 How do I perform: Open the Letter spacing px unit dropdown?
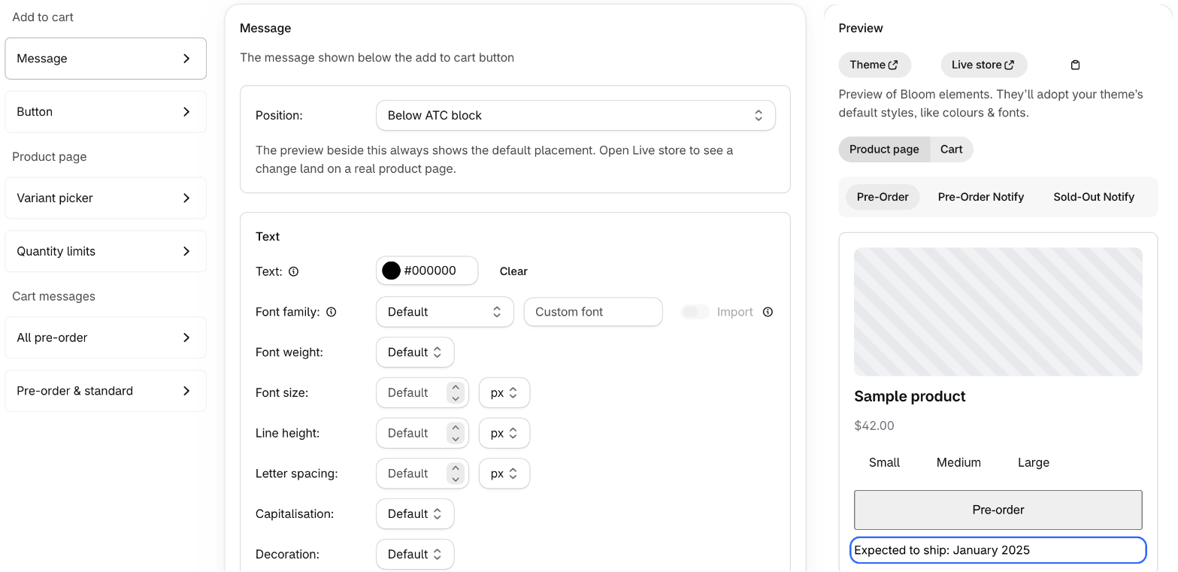tap(504, 474)
